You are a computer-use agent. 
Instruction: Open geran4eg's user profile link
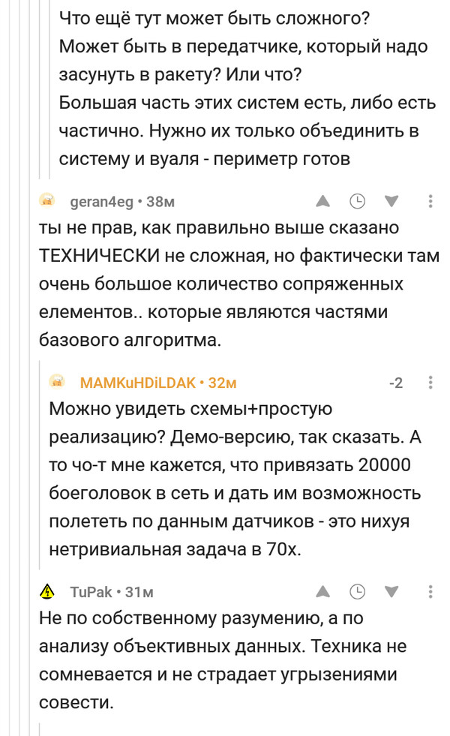coord(101,201)
